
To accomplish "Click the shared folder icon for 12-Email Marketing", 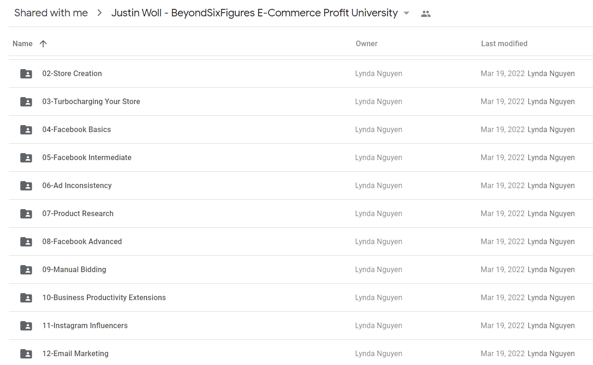I will pos(26,354).
